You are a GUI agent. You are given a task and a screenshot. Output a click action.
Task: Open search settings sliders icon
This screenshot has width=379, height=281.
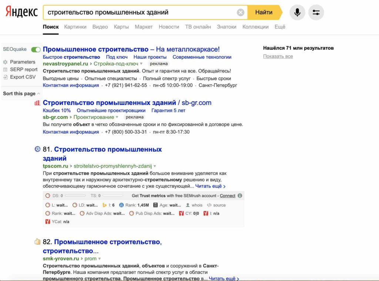pyautogui.click(x=316, y=12)
